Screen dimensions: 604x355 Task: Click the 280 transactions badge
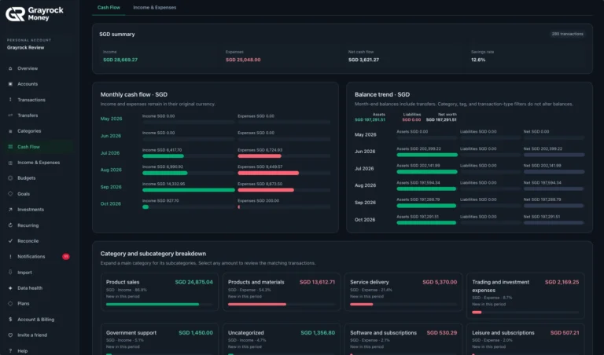tap(567, 34)
